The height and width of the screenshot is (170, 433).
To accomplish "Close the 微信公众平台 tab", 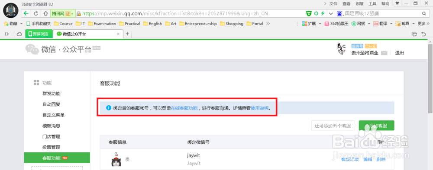I will click(118, 34).
